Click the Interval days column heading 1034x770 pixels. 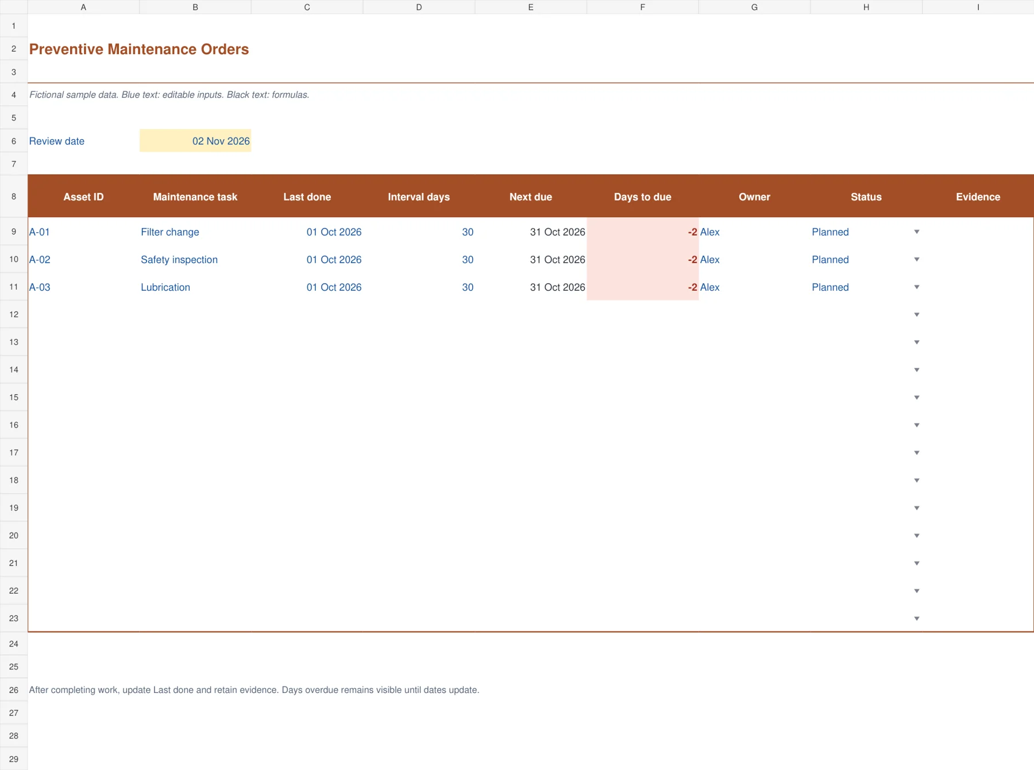coord(419,197)
